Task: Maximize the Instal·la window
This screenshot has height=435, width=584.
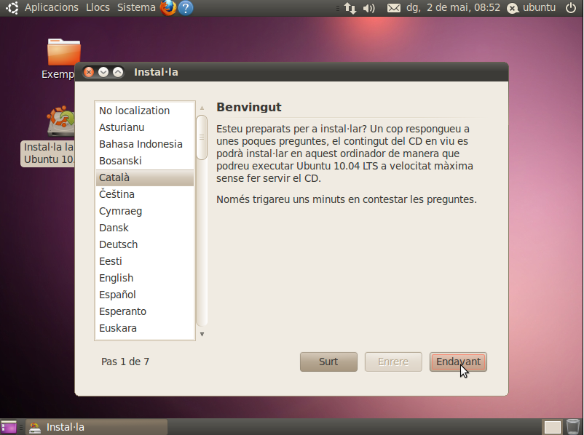Action: click(118, 72)
